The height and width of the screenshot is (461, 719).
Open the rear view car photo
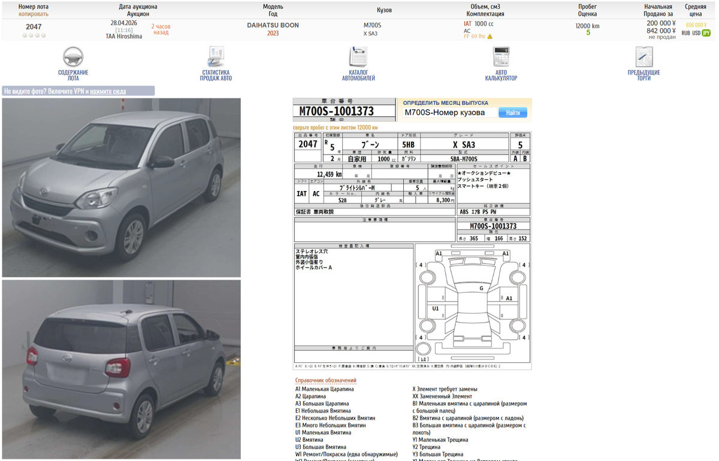pyautogui.click(x=122, y=369)
